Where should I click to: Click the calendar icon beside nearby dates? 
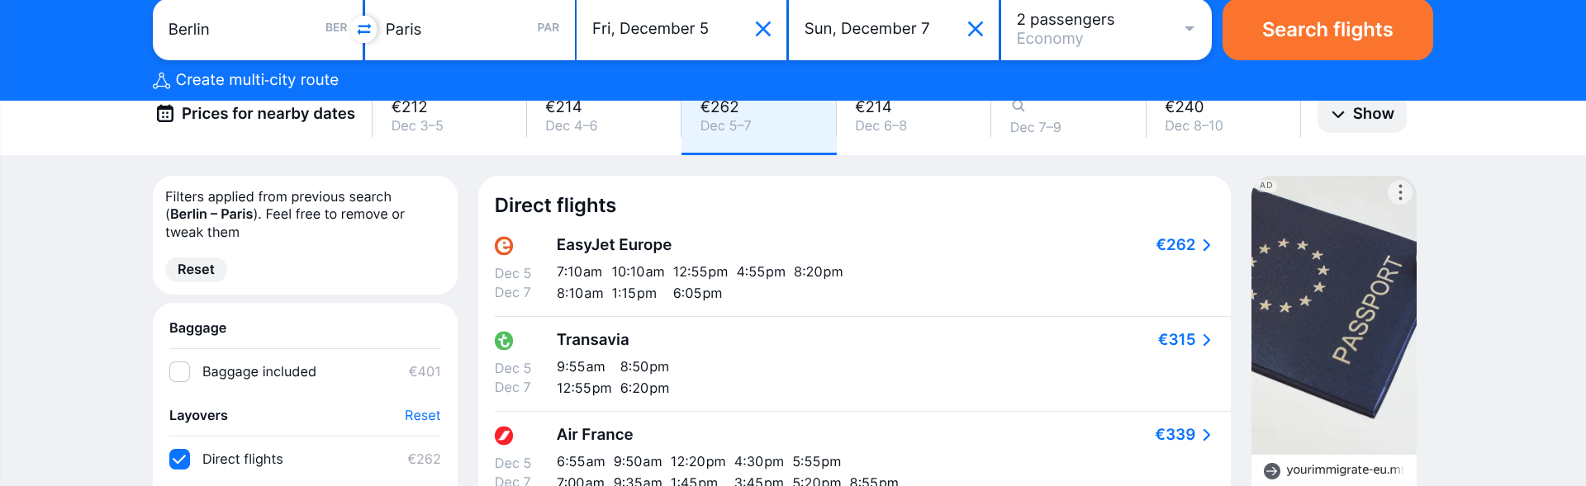[x=165, y=114]
